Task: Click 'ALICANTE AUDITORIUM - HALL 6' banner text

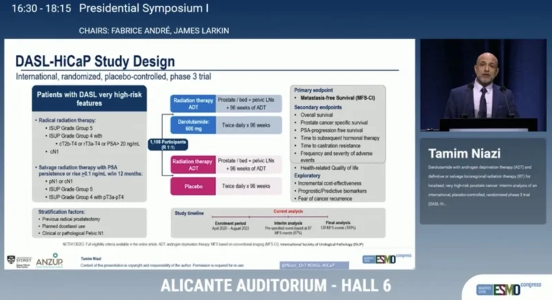Action: (275, 286)
